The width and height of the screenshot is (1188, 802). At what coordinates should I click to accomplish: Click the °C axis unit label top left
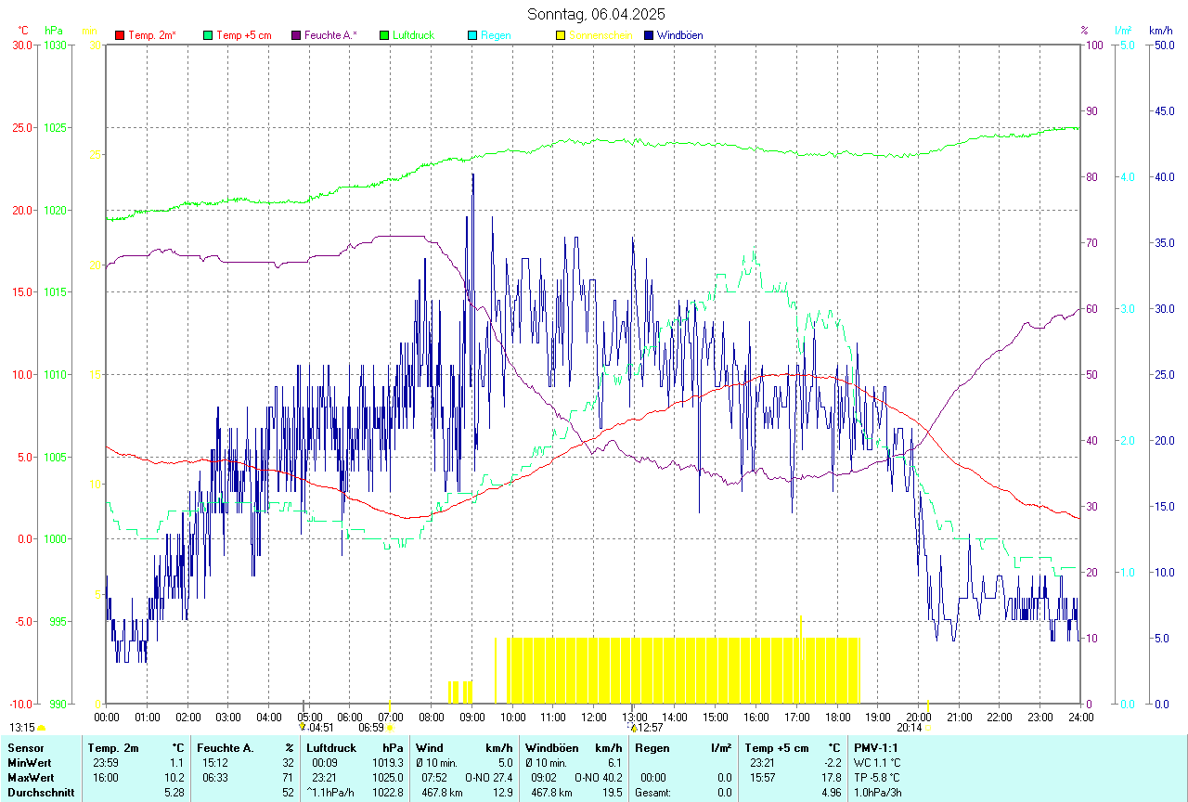pyautogui.click(x=23, y=31)
